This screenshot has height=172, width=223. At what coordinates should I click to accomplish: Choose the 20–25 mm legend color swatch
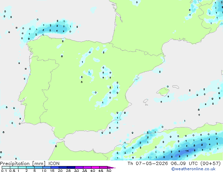click(63, 167)
